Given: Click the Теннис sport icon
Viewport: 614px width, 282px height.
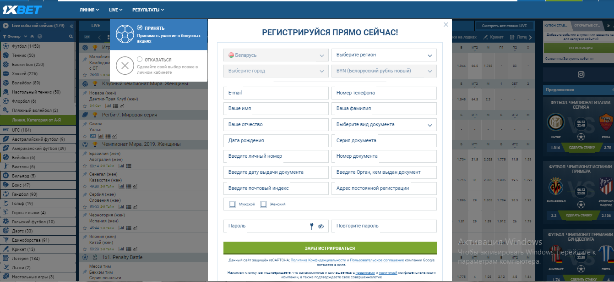Looking at the screenshot, I should [5, 55].
